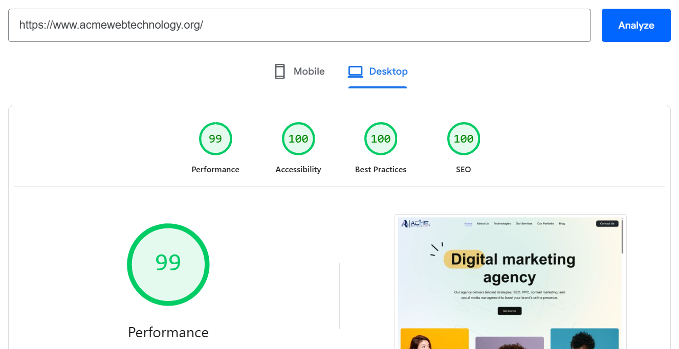
Task: Click the Get started button in the preview
Action: [x=509, y=310]
